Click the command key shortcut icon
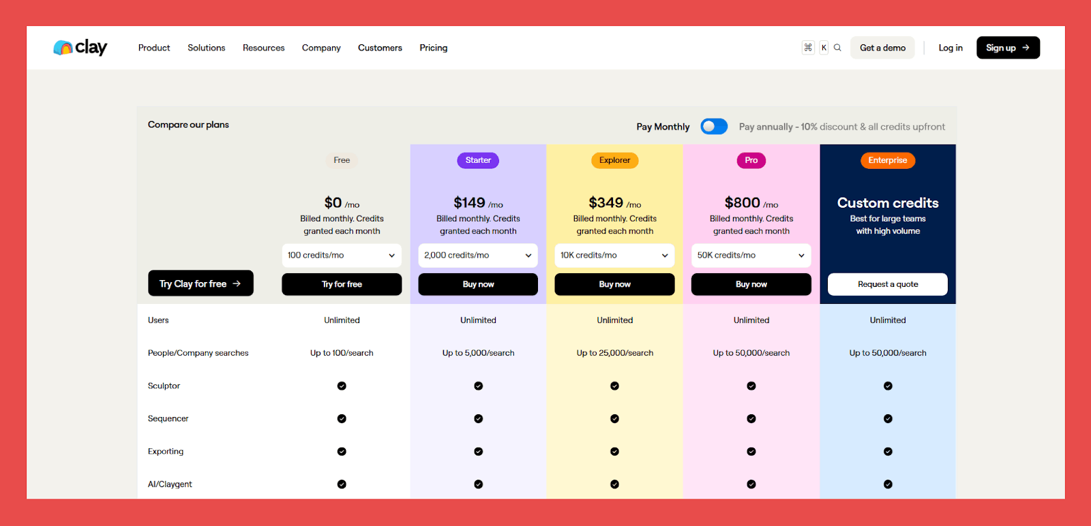This screenshot has width=1091, height=526. [x=808, y=48]
